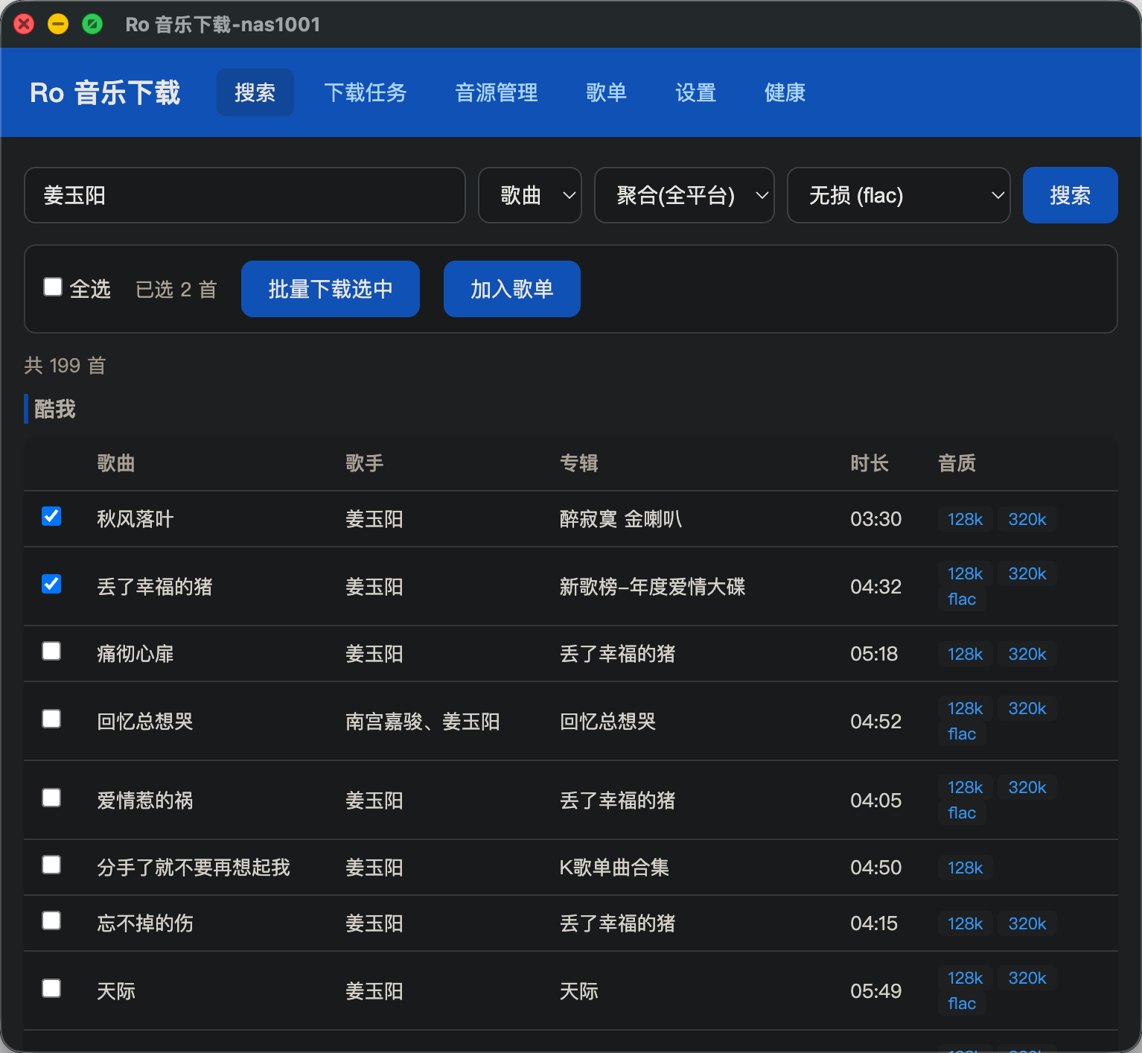Click the 时长 column header
1142x1053 pixels.
(870, 463)
